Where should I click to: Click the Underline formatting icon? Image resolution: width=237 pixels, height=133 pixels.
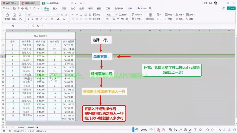click(x=36, y=19)
